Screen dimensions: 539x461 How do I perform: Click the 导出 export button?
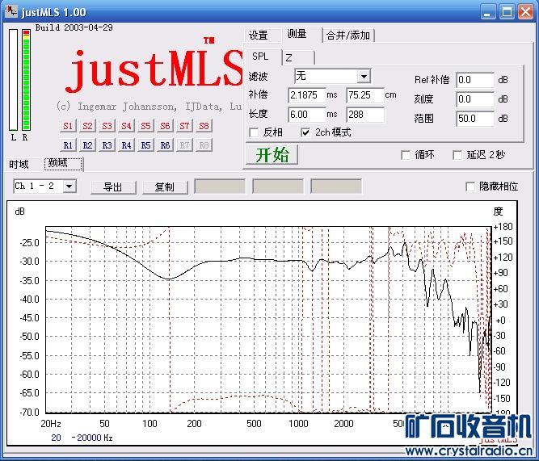113,187
